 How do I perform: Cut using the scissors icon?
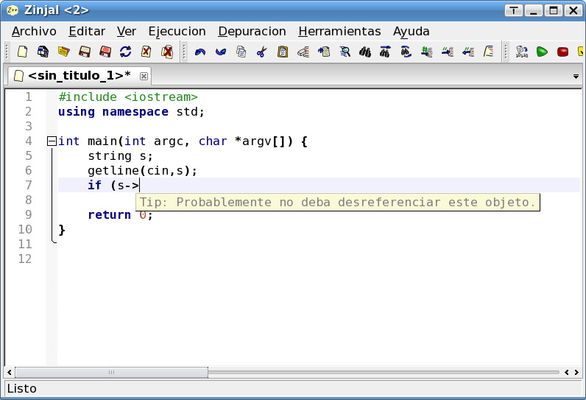point(262,52)
